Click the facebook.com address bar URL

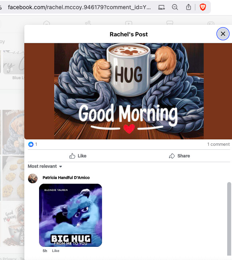point(79,7)
